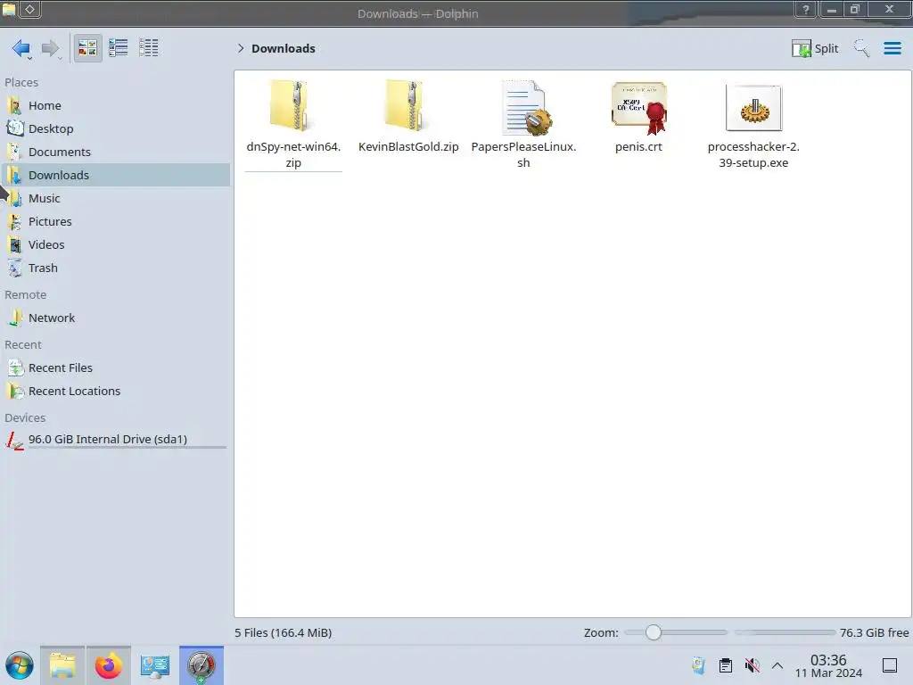Image resolution: width=913 pixels, height=685 pixels.
Task: Open Trash in Places
Action: (x=115, y=268)
